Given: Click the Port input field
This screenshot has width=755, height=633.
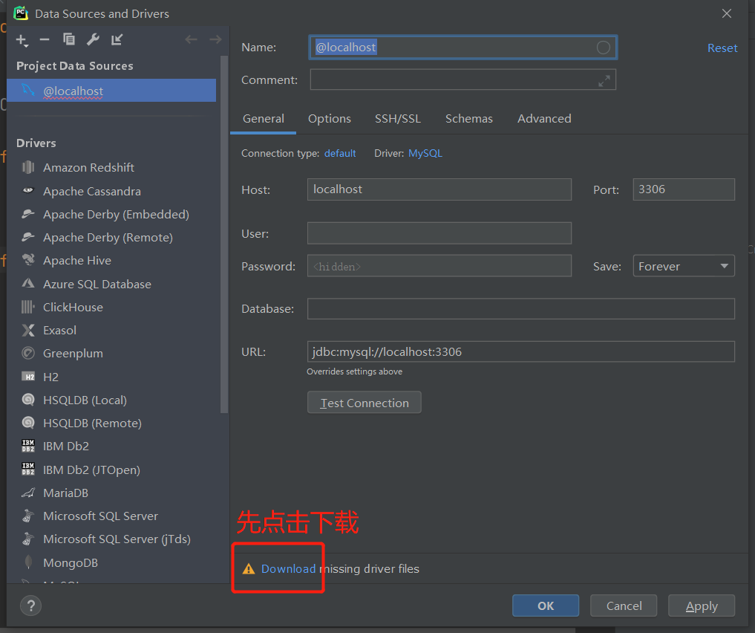Looking at the screenshot, I should (684, 189).
